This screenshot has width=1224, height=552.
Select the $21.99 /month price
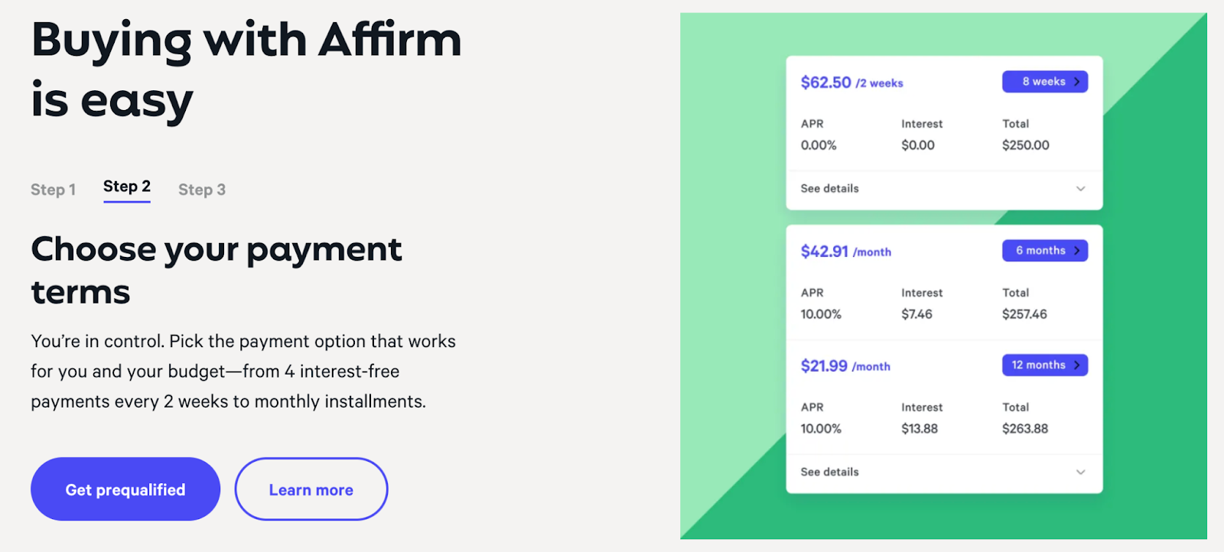tap(845, 366)
